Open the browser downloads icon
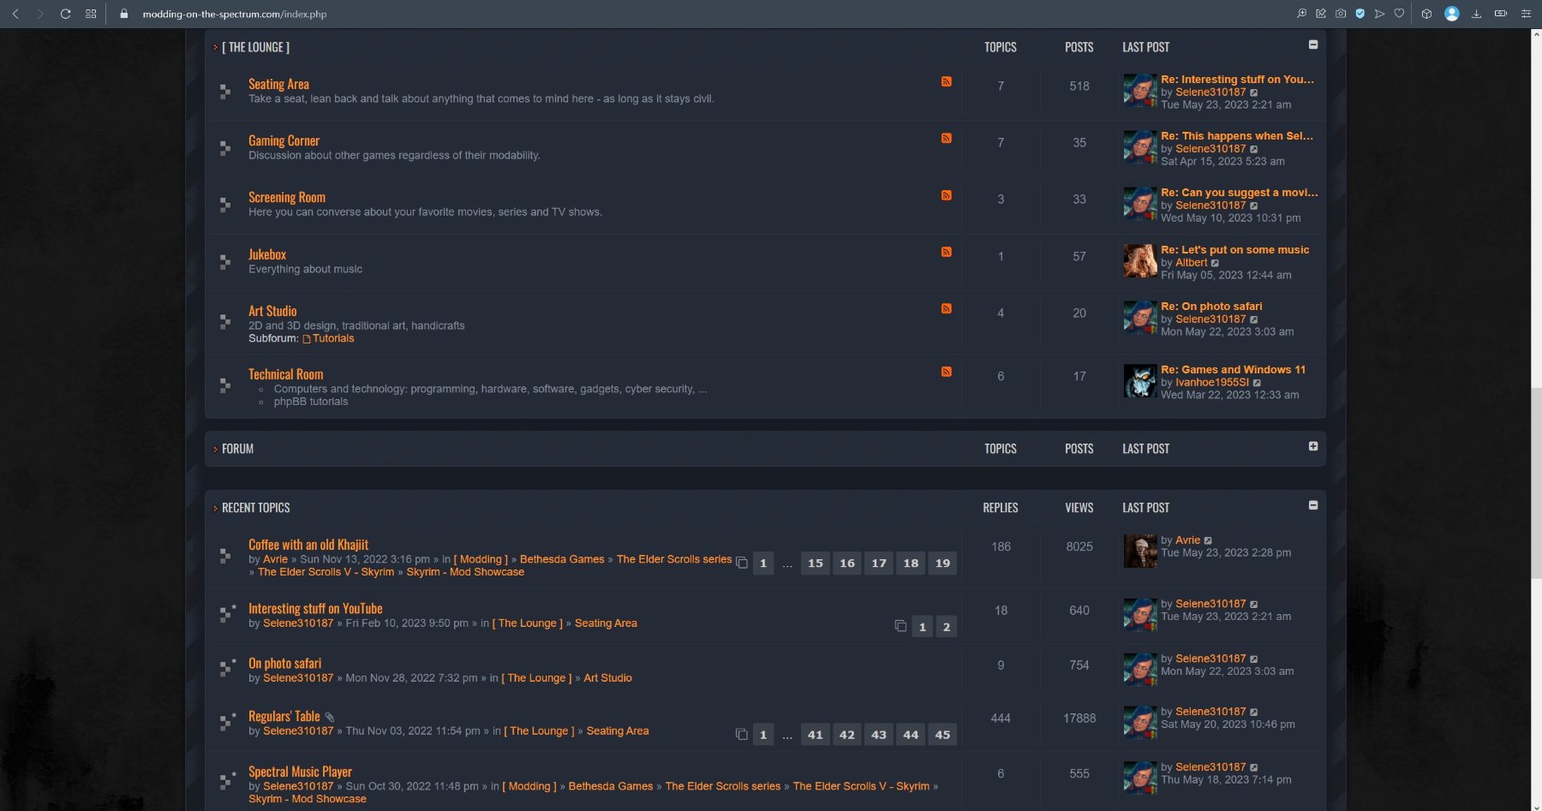Viewport: 1542px width, 811px height. 1476,14
